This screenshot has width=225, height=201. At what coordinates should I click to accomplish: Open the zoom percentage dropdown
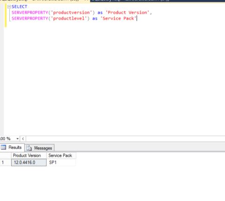click(x=18, y=139)
